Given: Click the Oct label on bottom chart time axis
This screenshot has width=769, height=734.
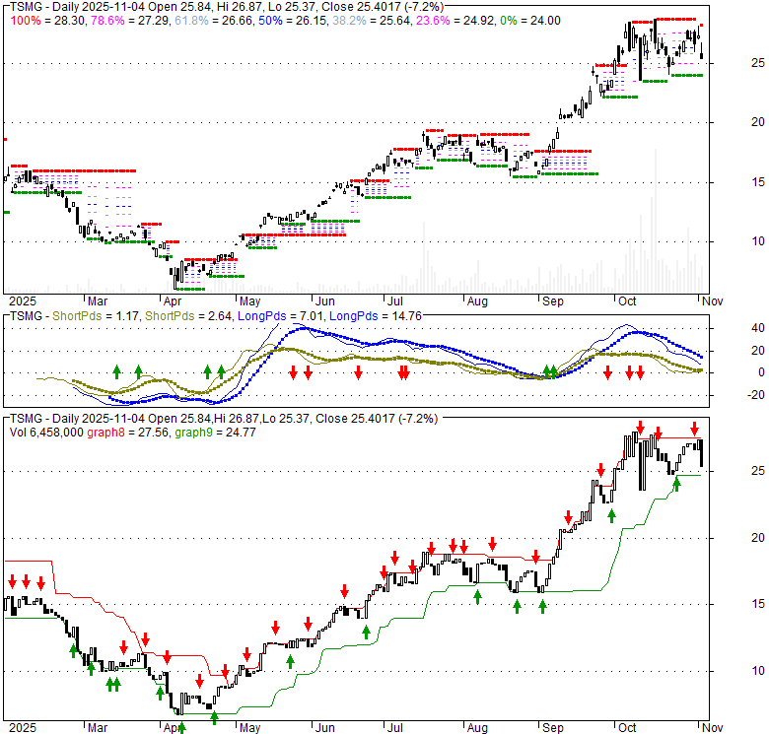Looking at the screenshot, I should click(x=627, y=728).
